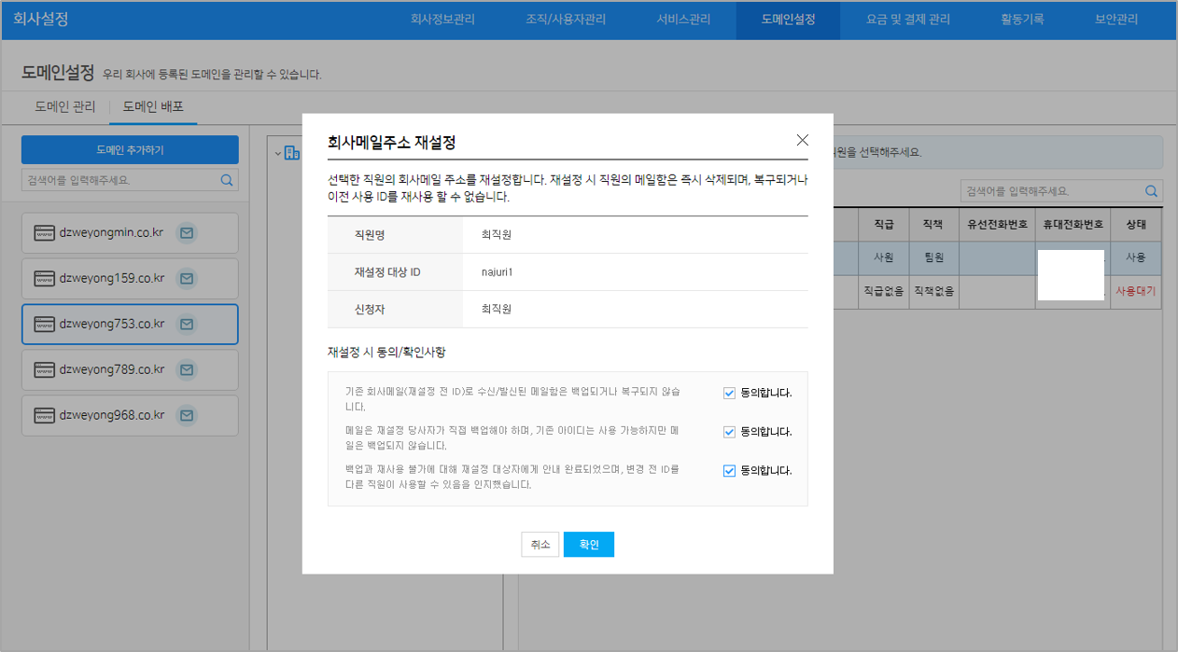The image size is (1178, 652).
Task: Open the 도메인설정 top menu
Action: (x=788, y=20)
